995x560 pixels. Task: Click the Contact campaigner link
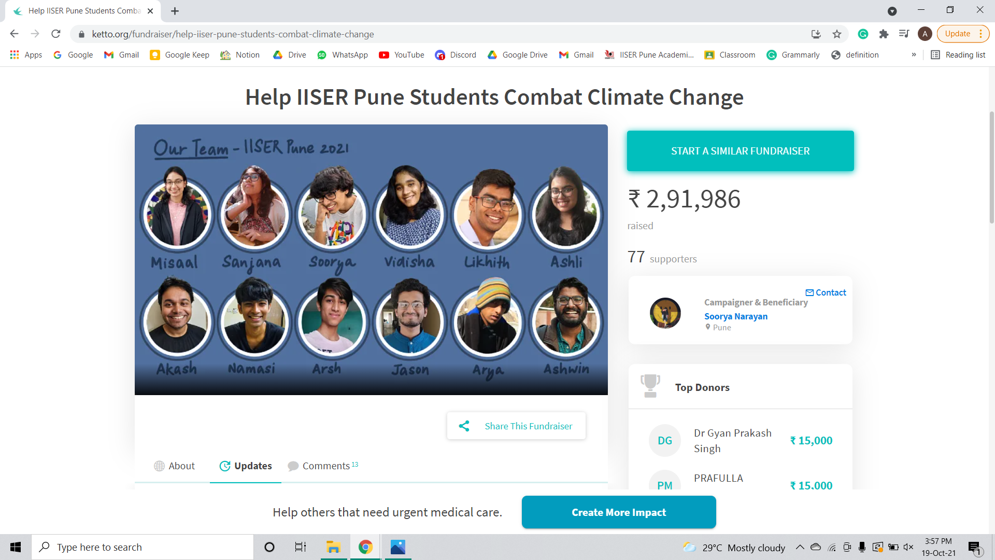826,292
